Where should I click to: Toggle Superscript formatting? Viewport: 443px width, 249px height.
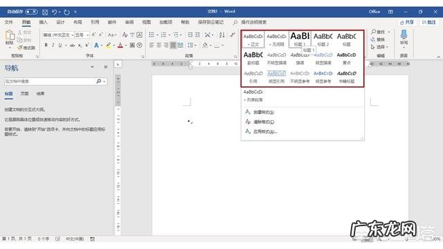click(x=87, y=45)
